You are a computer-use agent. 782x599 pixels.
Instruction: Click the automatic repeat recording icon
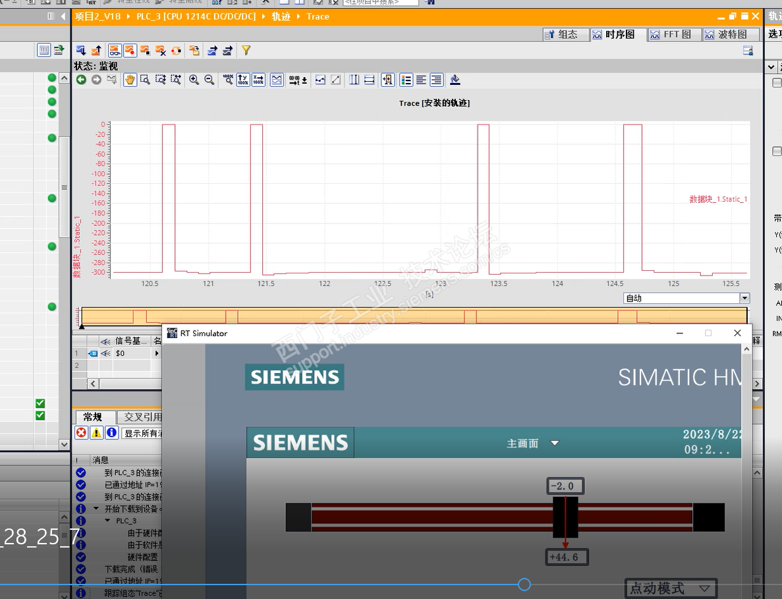tap(176, 50)
